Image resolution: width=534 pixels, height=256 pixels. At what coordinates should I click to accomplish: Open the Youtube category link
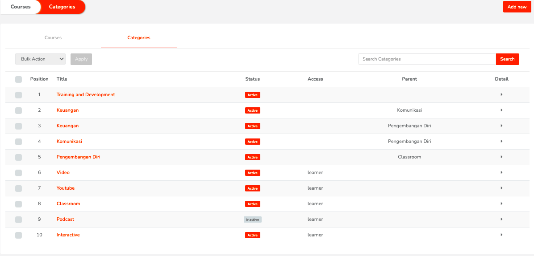65,188
